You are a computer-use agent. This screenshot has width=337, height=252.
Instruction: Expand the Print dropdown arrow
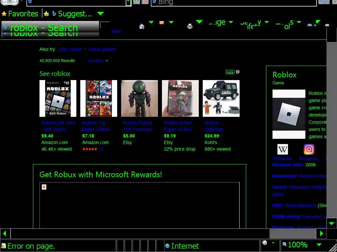pyautogui.click(x=199, y=22)
